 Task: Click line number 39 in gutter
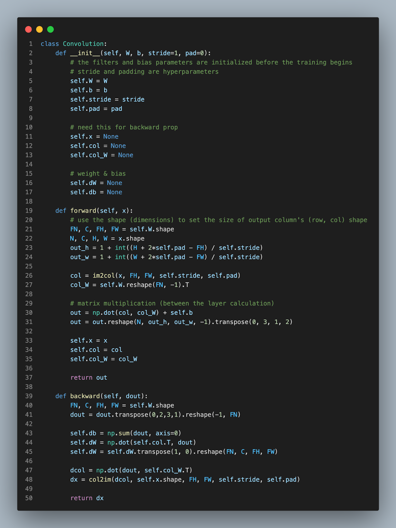(x=29, y=396)
